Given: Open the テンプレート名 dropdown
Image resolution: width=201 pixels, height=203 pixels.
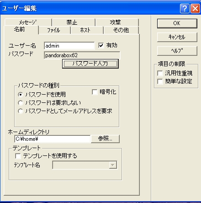Looking at the screenshot, I should [113, 165].
